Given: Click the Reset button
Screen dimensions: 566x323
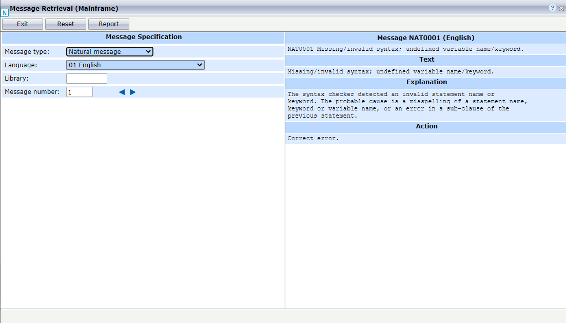Looking at the screenshot, I should tap(65, 24).
